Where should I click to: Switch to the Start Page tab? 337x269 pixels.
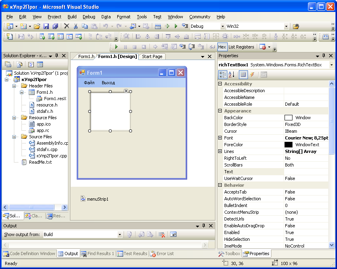(x=152, y=56)
